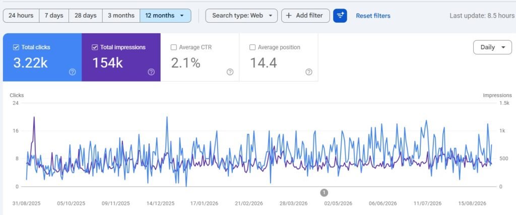The width and height of the screenshot is (516, 215).
Task: Click the 05/10/2025 date axis label
Action: (71, 203)
